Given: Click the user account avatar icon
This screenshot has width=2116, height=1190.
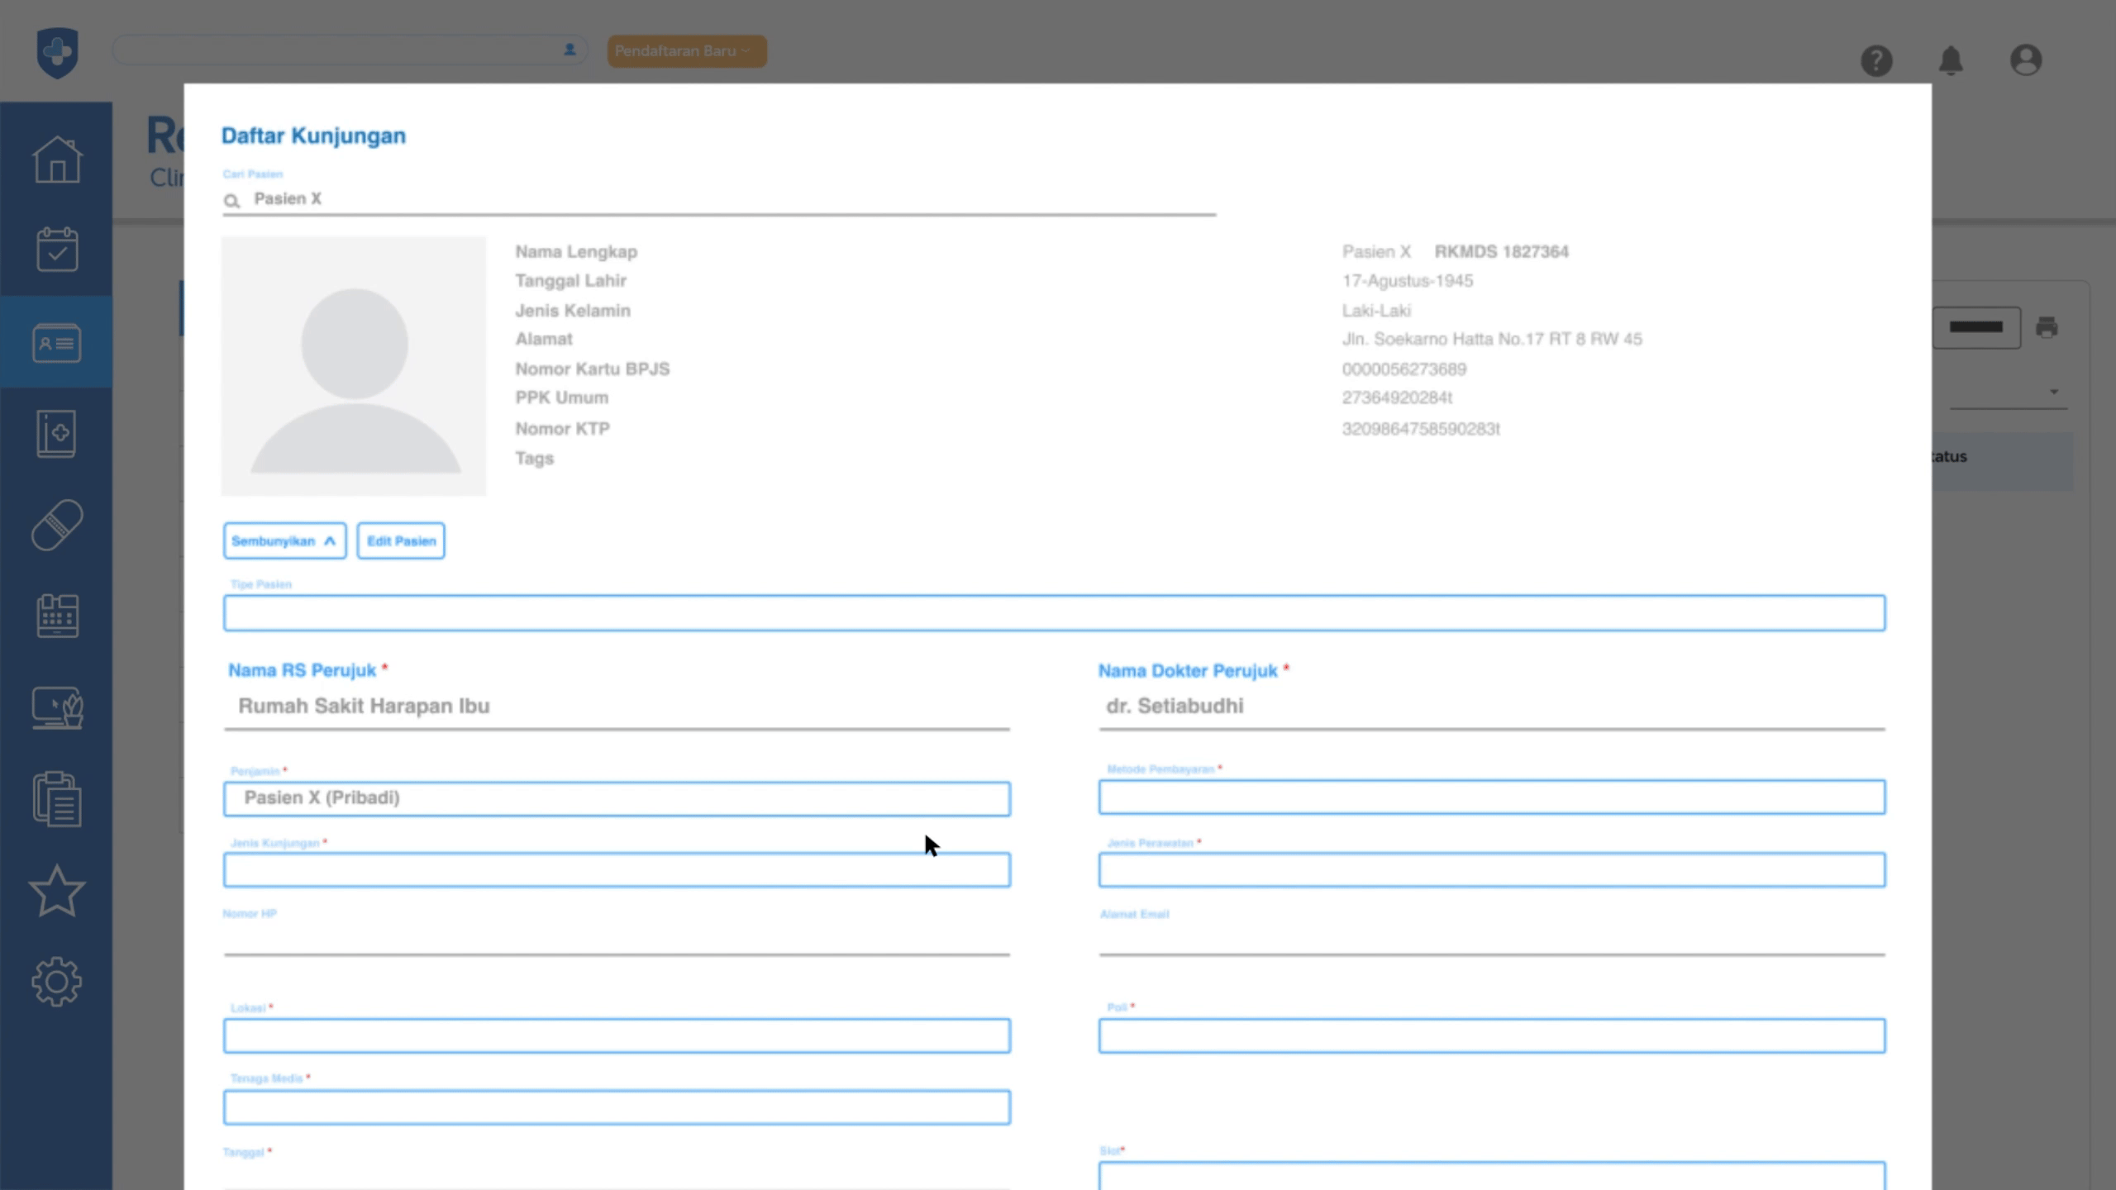Looking at the screenshot, I should [x=2025, y=60].
